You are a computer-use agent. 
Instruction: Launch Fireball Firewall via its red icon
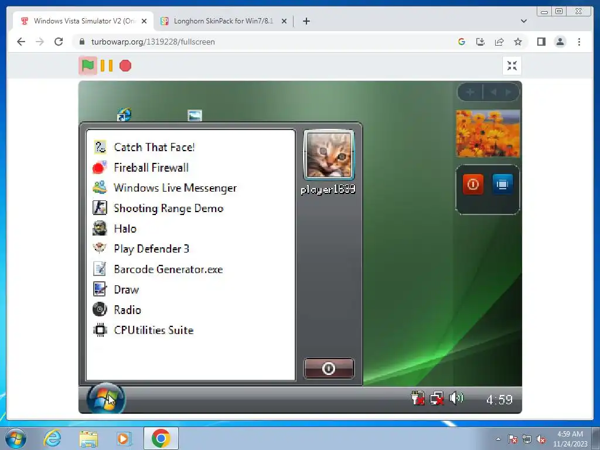(x=100, y=168)
